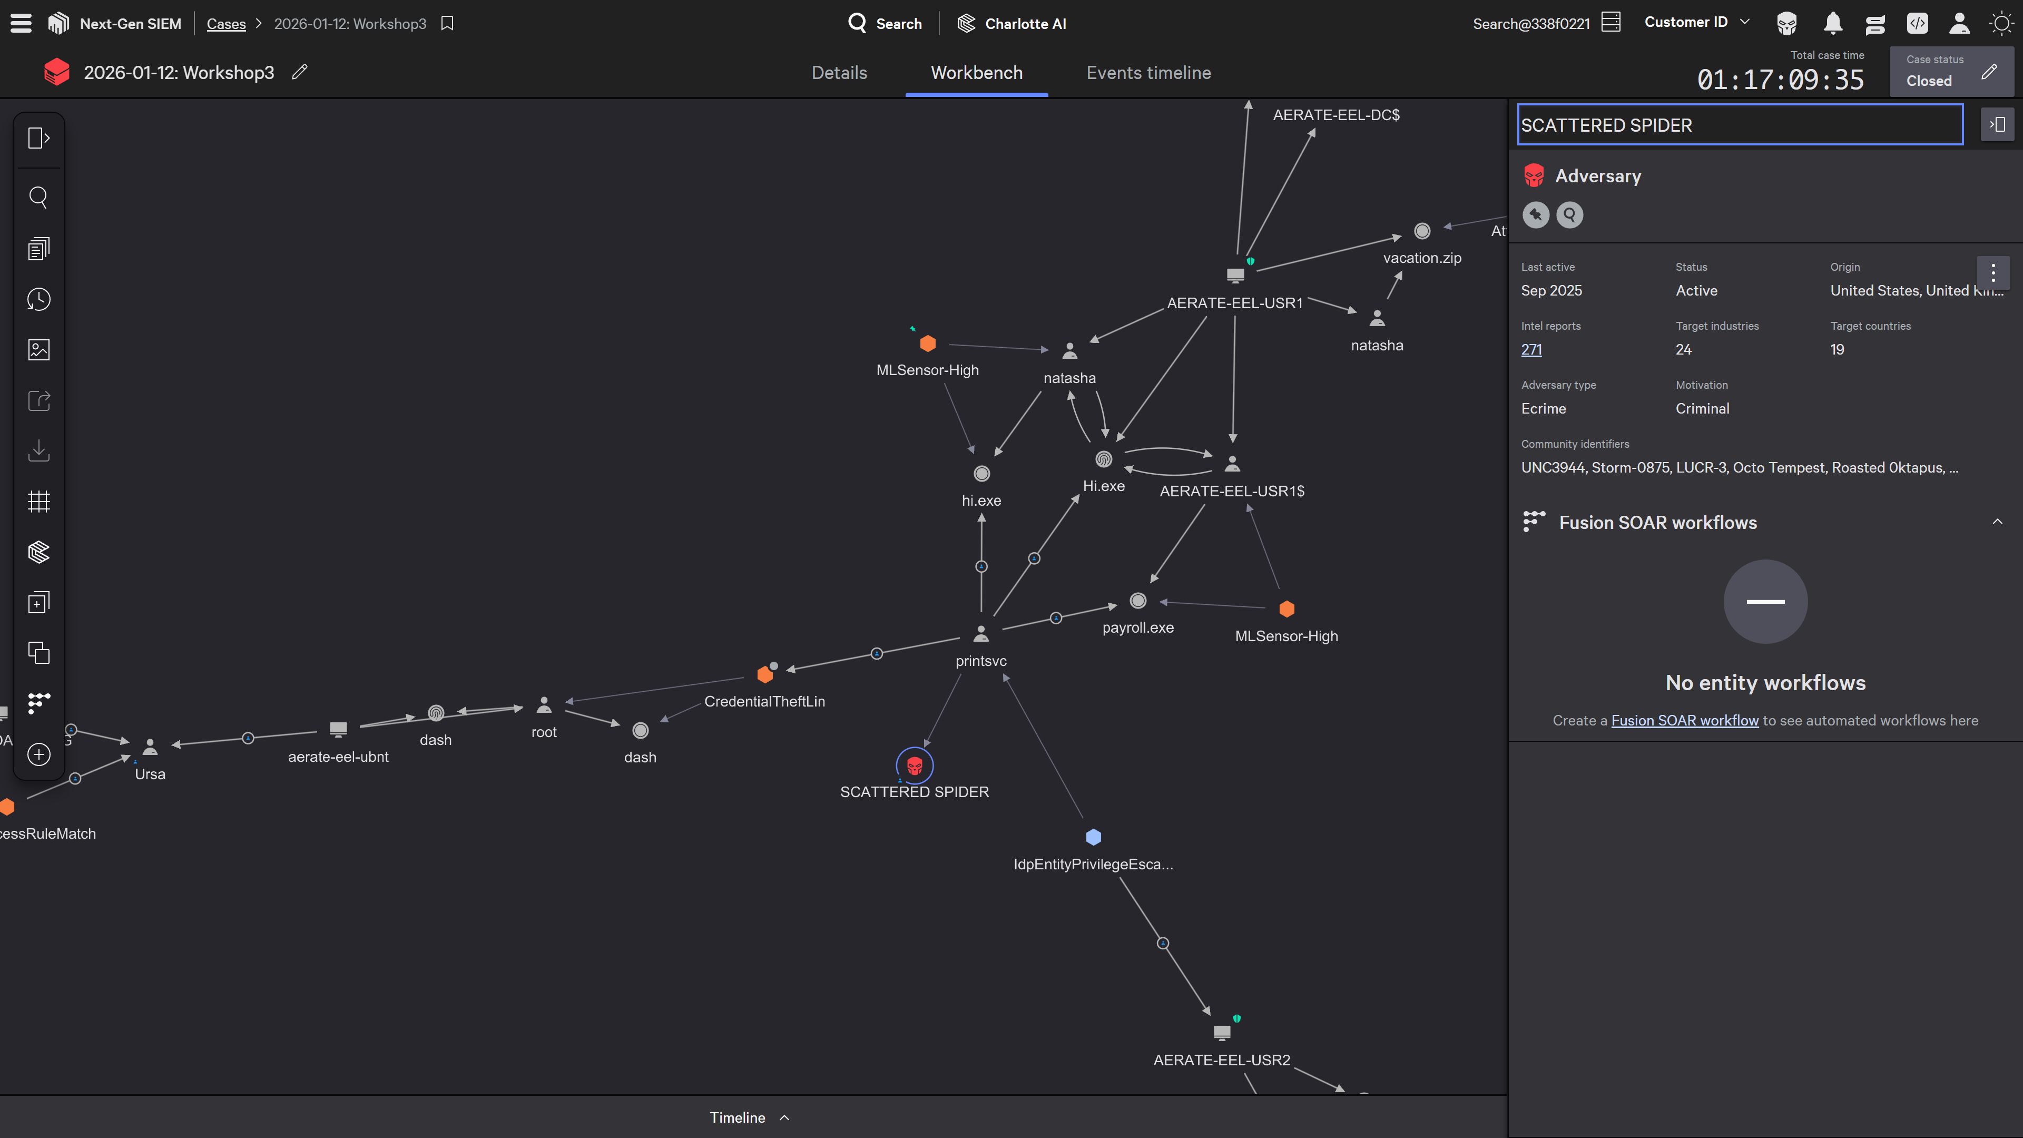
Task: Click the SCATTERED SPIDER name input field
Action: pos(1740,125)
